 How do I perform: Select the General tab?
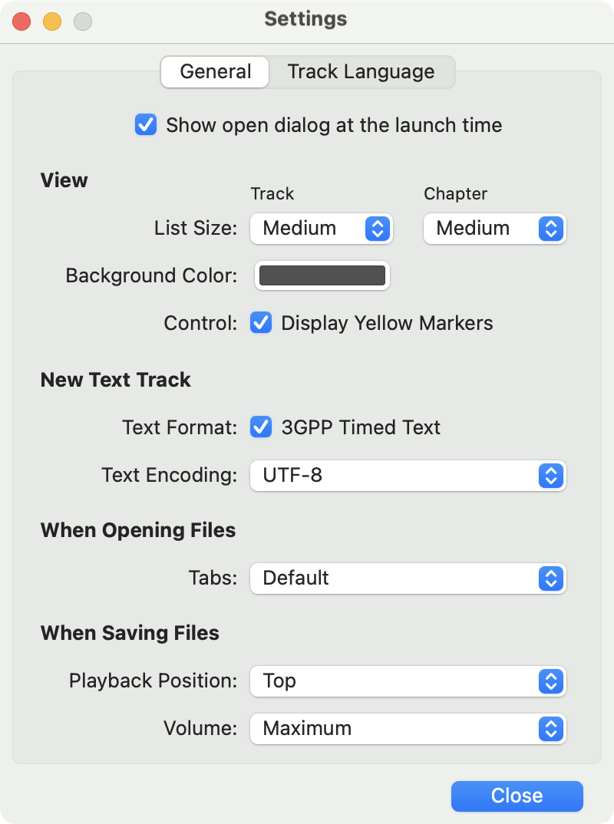pos(215,72)
